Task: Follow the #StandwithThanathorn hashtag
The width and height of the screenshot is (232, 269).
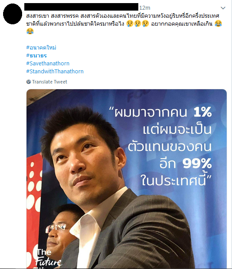Action: [x=55, y=72]
